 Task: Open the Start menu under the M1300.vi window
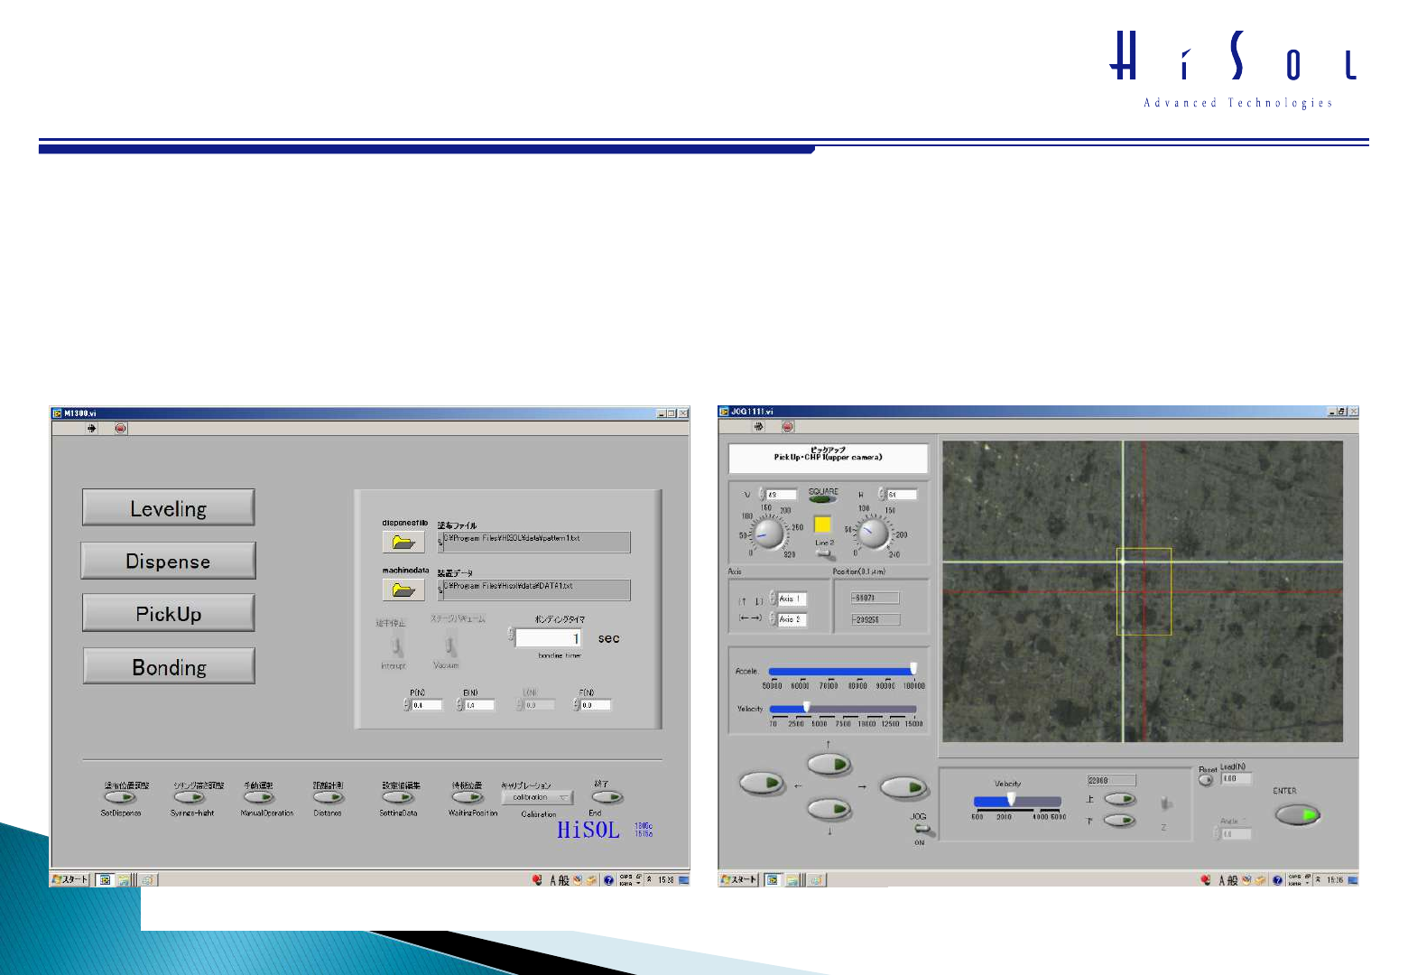tap(70, 879)
